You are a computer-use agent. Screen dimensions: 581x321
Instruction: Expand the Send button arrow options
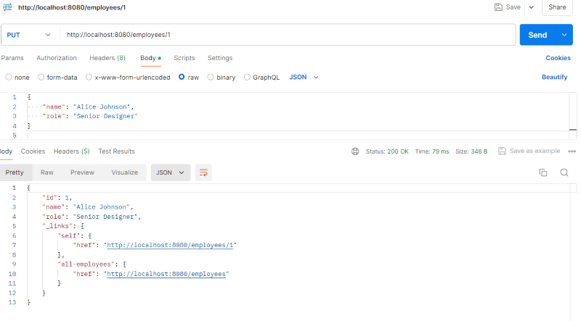(x=564, y=35)
